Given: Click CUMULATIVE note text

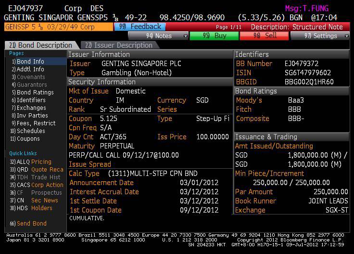Looking at the screenshot, I should coord(87,218).
